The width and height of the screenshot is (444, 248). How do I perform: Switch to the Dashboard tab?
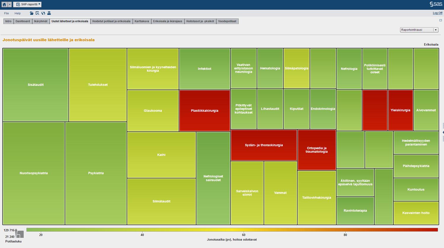coord(23,21)
